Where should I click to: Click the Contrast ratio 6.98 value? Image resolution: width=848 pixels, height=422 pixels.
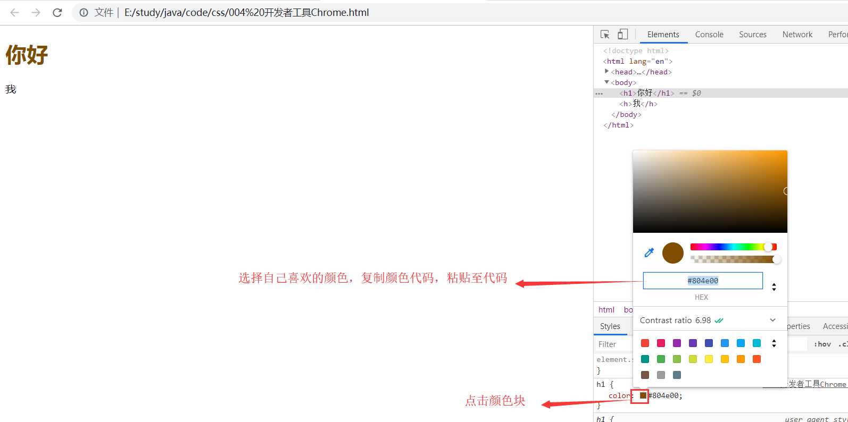[x=703, y=320]
